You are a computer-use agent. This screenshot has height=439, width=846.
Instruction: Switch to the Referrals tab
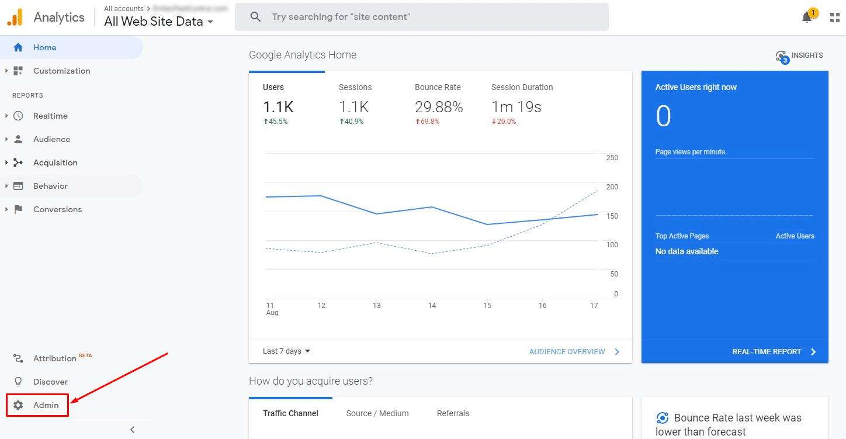click(453, 413)
